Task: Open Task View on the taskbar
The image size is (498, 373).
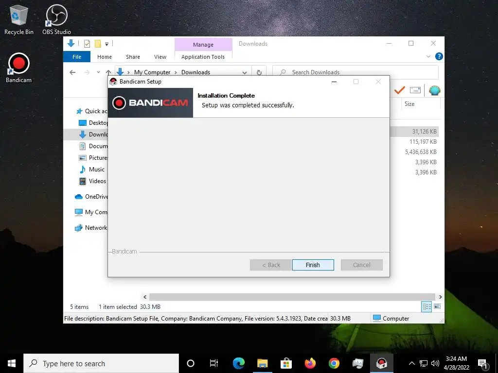Action: (x=214, y=363)
